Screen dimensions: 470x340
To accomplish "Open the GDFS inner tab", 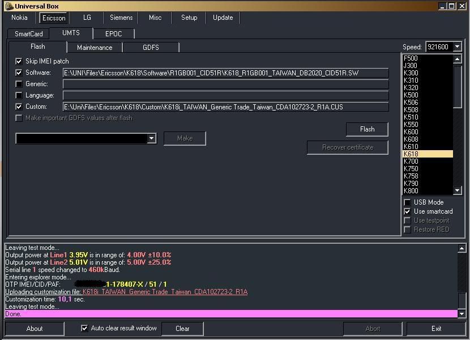I will click(x=151, y=48).
